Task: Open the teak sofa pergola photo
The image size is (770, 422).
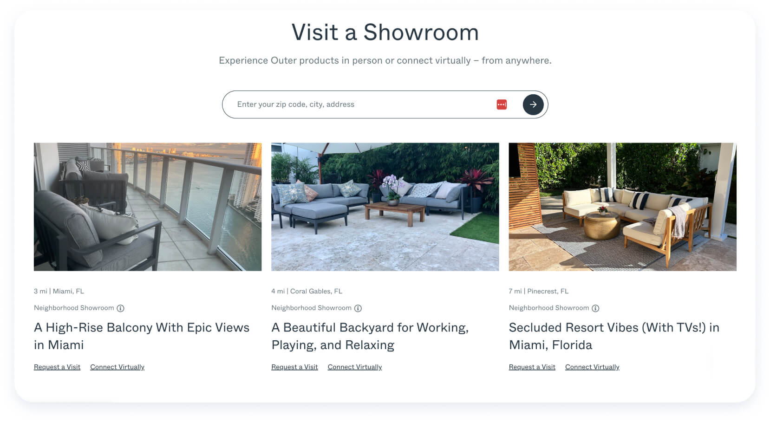Action: coord(622,207)
